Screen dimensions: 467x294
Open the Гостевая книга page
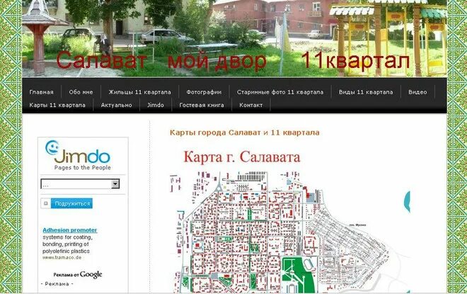pos(202,105)
